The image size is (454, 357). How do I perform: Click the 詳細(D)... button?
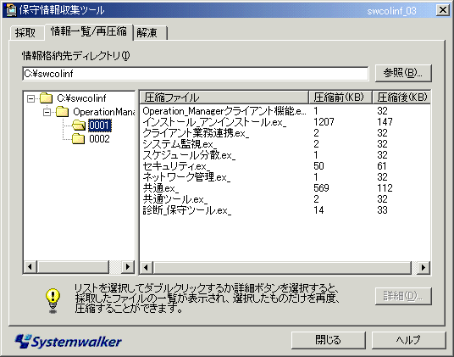pos(403,296)
